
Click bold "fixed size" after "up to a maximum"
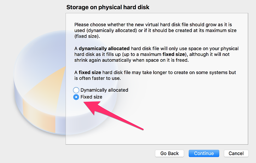pyautogui.click(x=174, y=54)
